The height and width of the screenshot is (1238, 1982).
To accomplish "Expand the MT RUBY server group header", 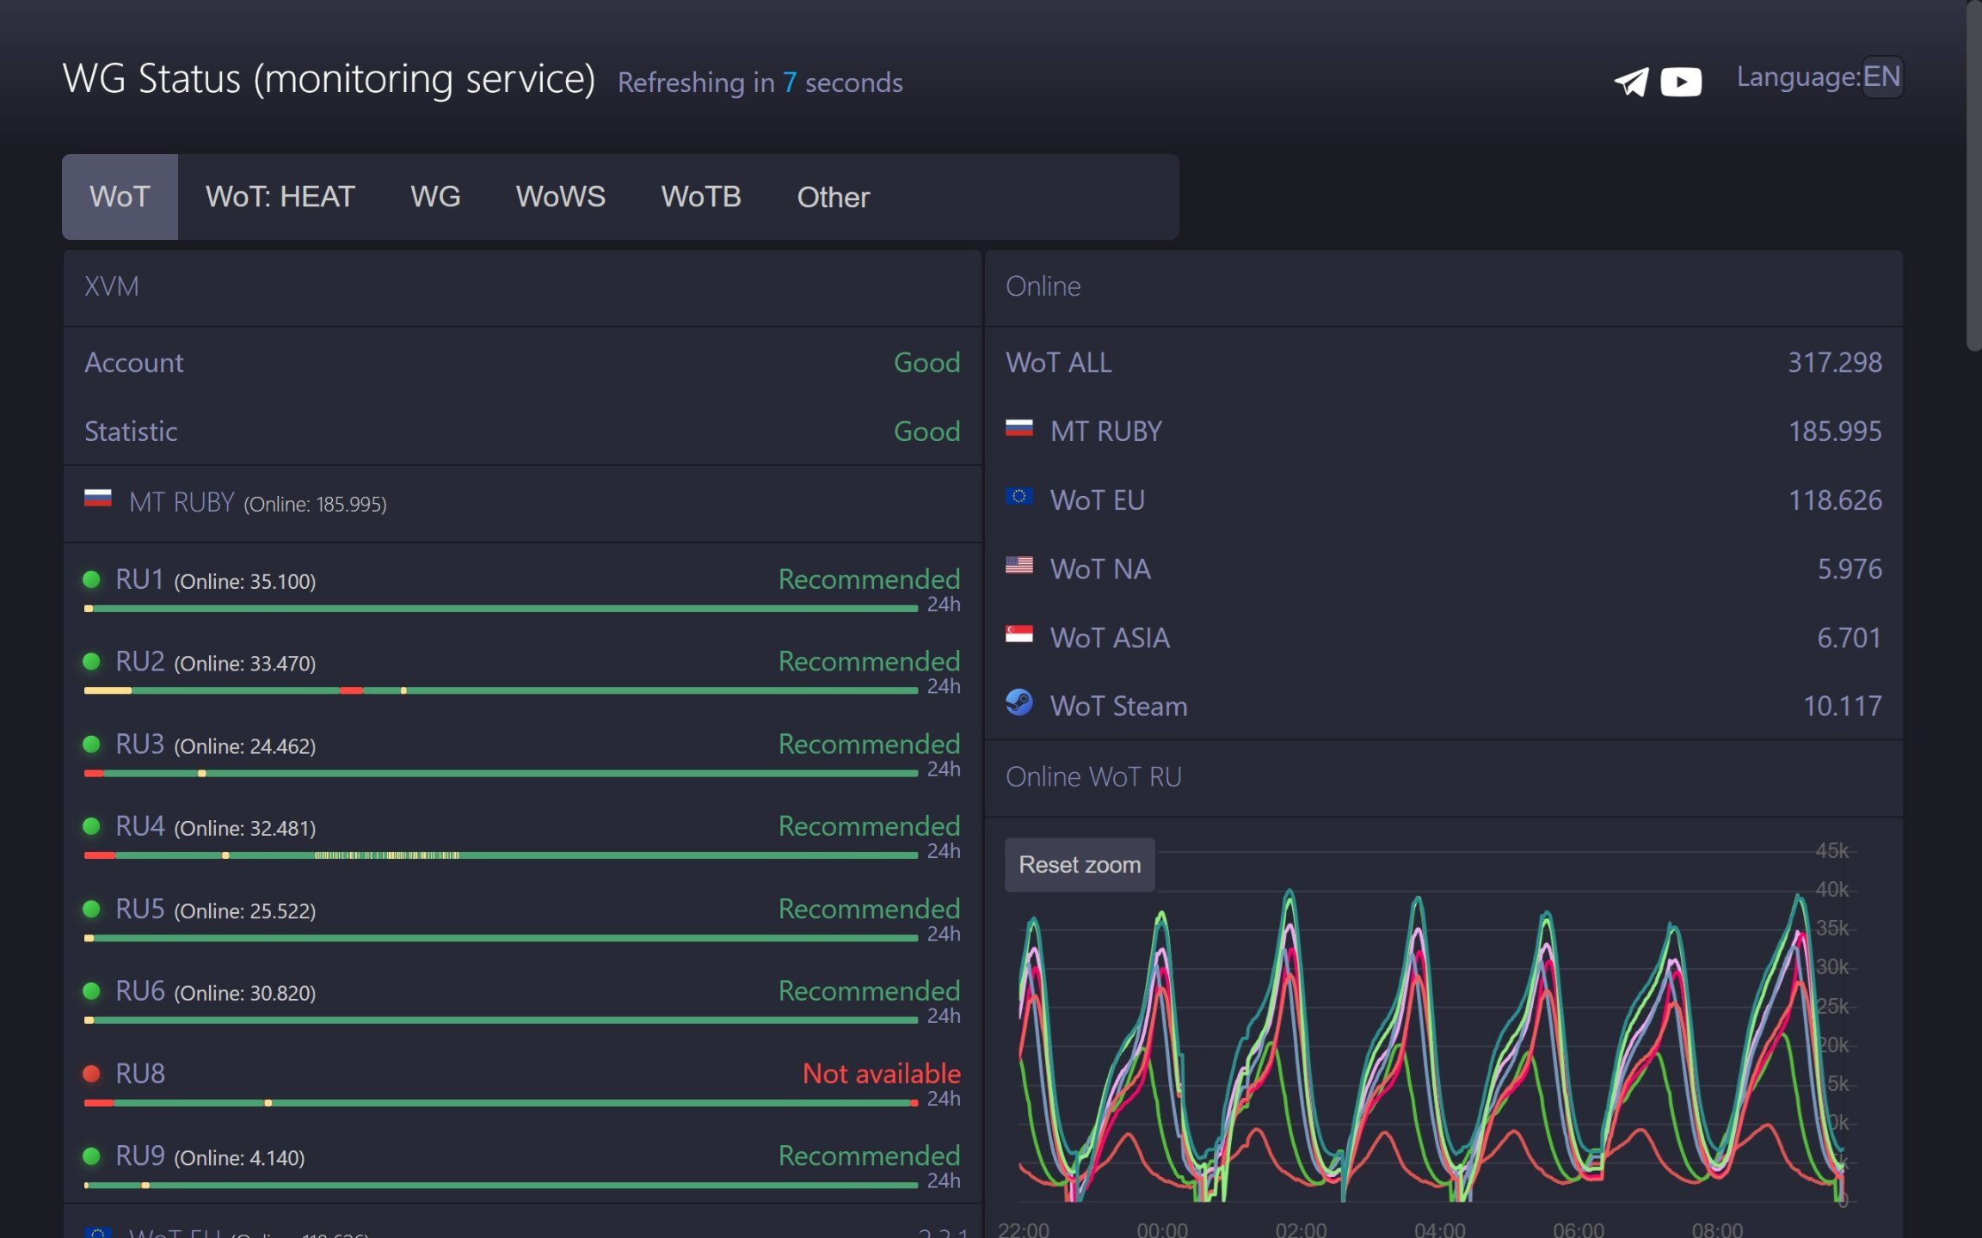I will click(x=522, y=503).
